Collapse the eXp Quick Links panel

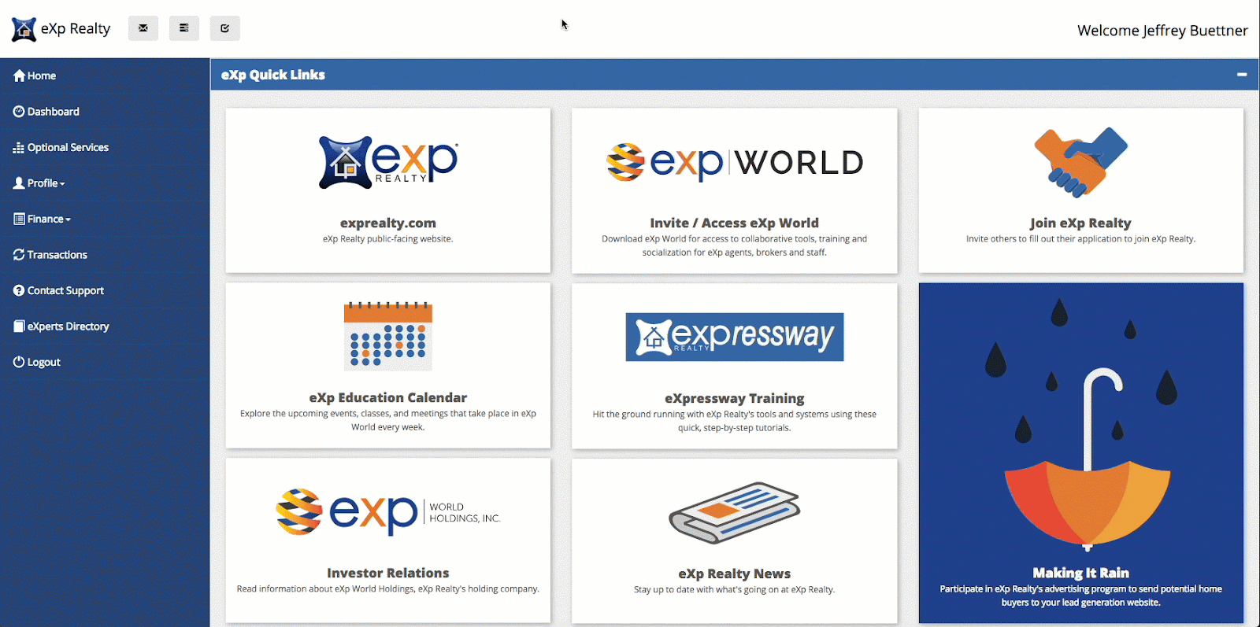[1242, 75]
